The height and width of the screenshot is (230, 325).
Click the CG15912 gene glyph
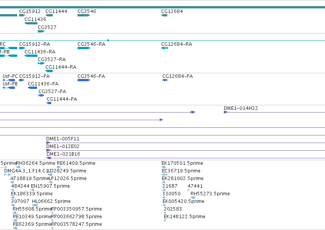(22, 15)
